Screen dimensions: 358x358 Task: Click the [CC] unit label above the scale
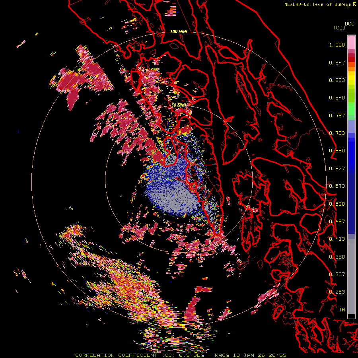(x=339, y=27)
